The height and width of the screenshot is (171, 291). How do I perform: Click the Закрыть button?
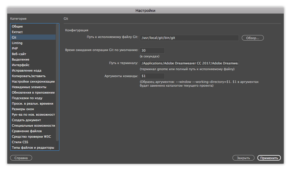243,158
